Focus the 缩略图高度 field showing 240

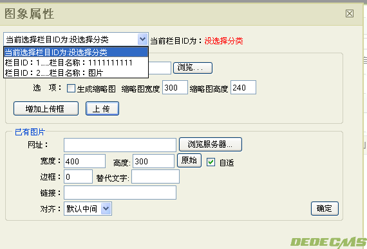(243, 87)
